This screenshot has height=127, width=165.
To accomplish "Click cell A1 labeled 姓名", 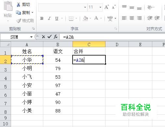I will coord(27,51).
